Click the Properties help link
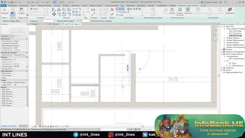The height and width of the screenshot is (138, 245). click(x=8, y=126)
